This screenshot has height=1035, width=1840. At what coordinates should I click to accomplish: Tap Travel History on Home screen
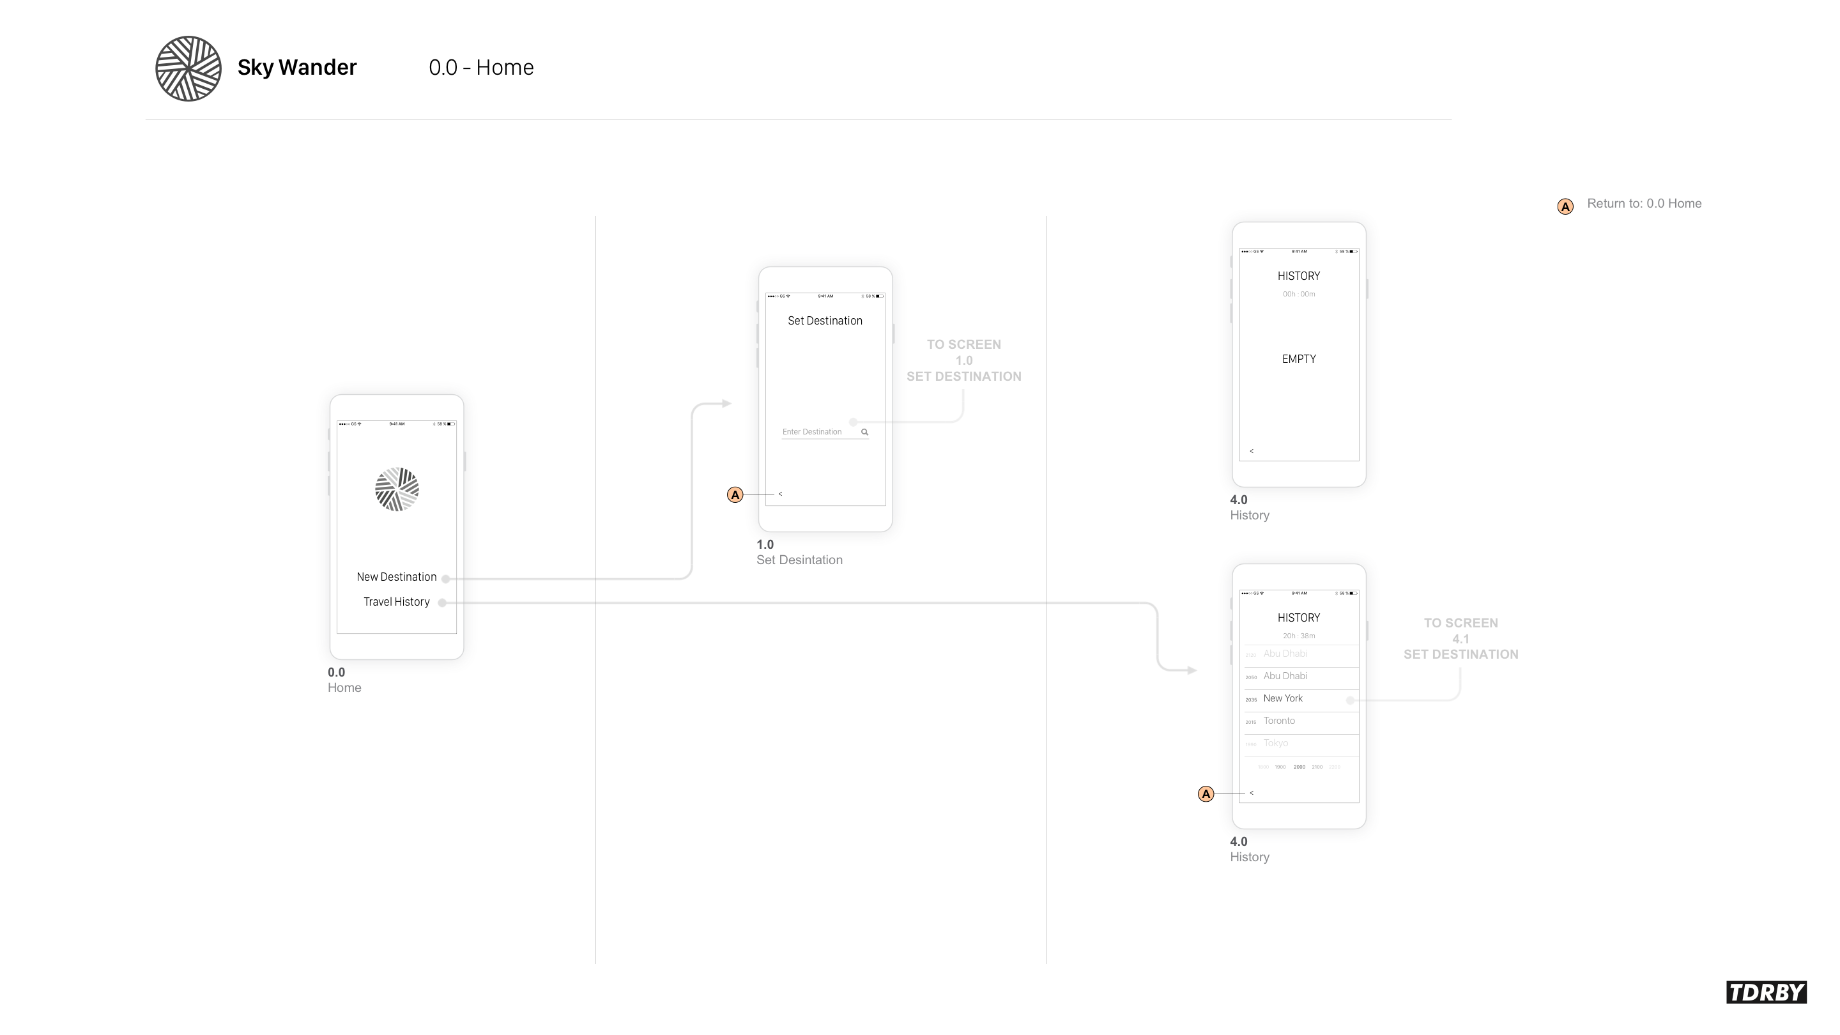coord(396,602)
